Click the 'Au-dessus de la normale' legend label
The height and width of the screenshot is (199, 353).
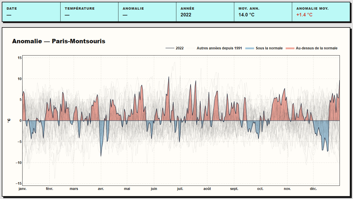pos(317,48)
